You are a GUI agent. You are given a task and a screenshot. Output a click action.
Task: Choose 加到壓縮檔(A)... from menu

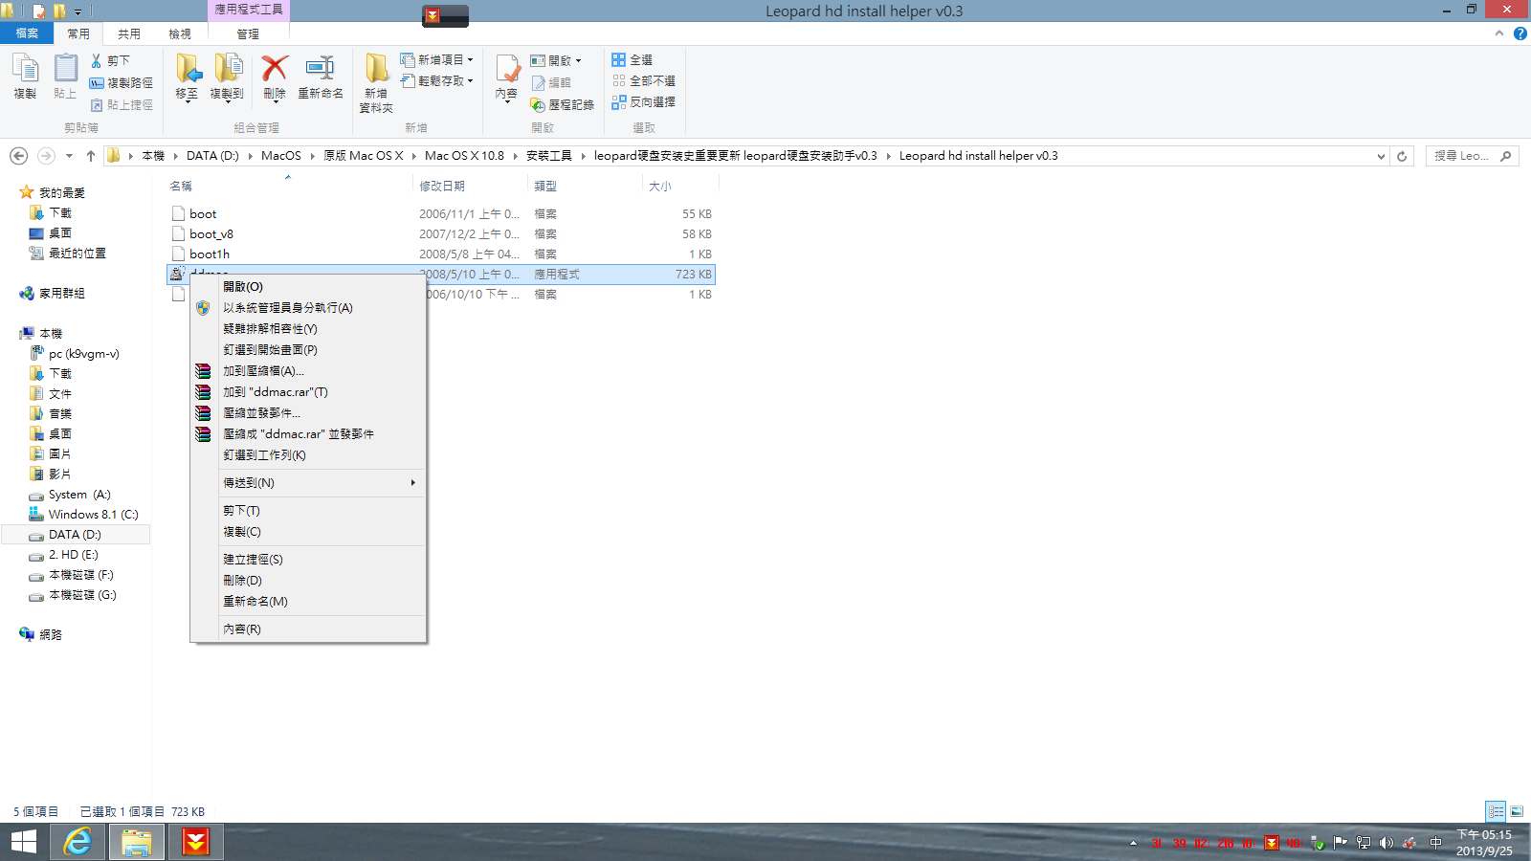point(308,371)
